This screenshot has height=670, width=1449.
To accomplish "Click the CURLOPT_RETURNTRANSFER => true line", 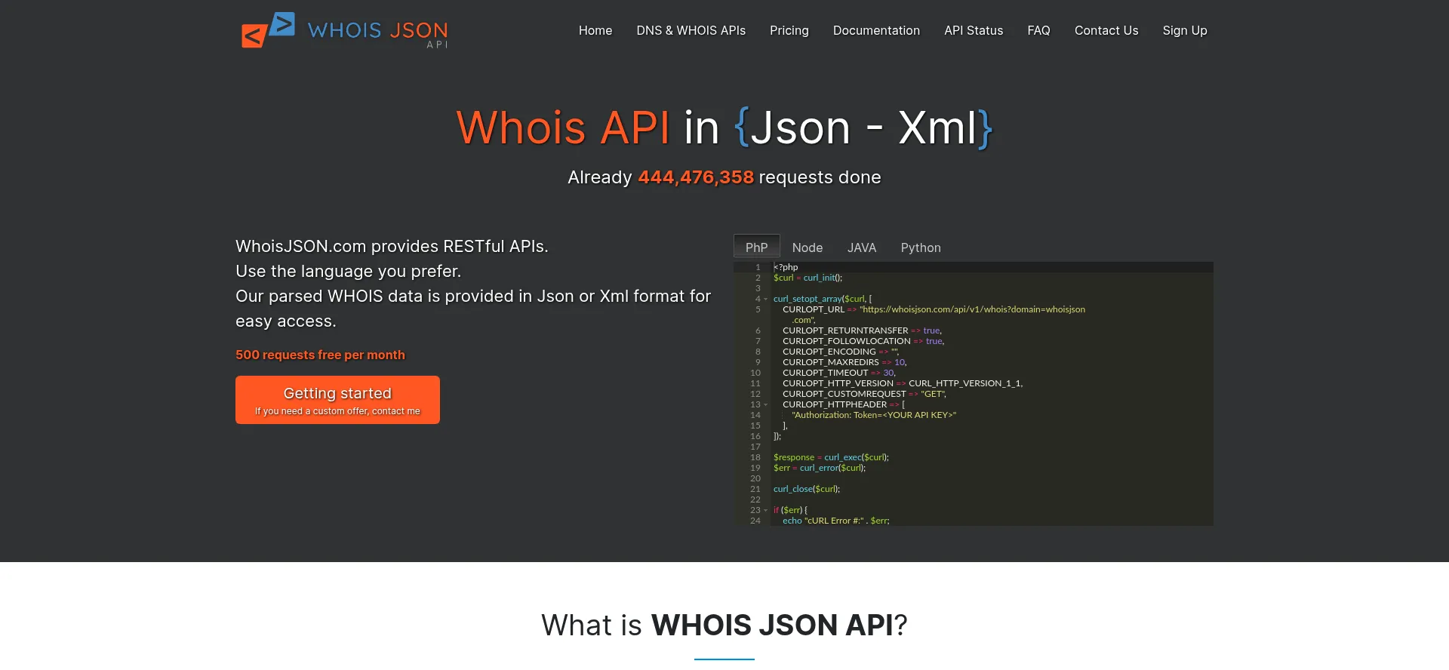I will point(862,330).
